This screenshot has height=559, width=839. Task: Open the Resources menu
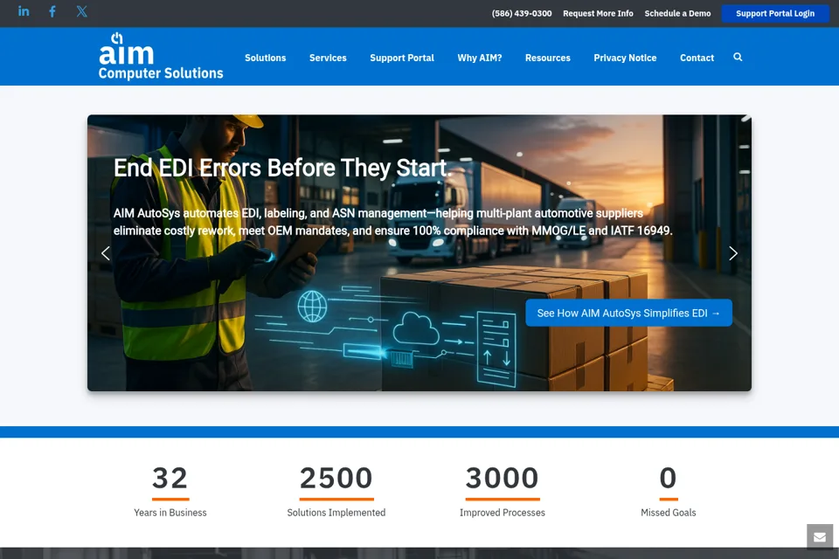click(x=548, y=58)
